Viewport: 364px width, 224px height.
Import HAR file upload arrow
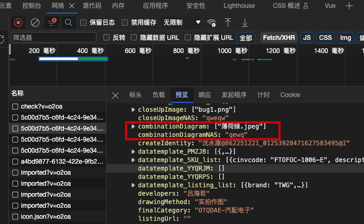(x=228, y=23)
